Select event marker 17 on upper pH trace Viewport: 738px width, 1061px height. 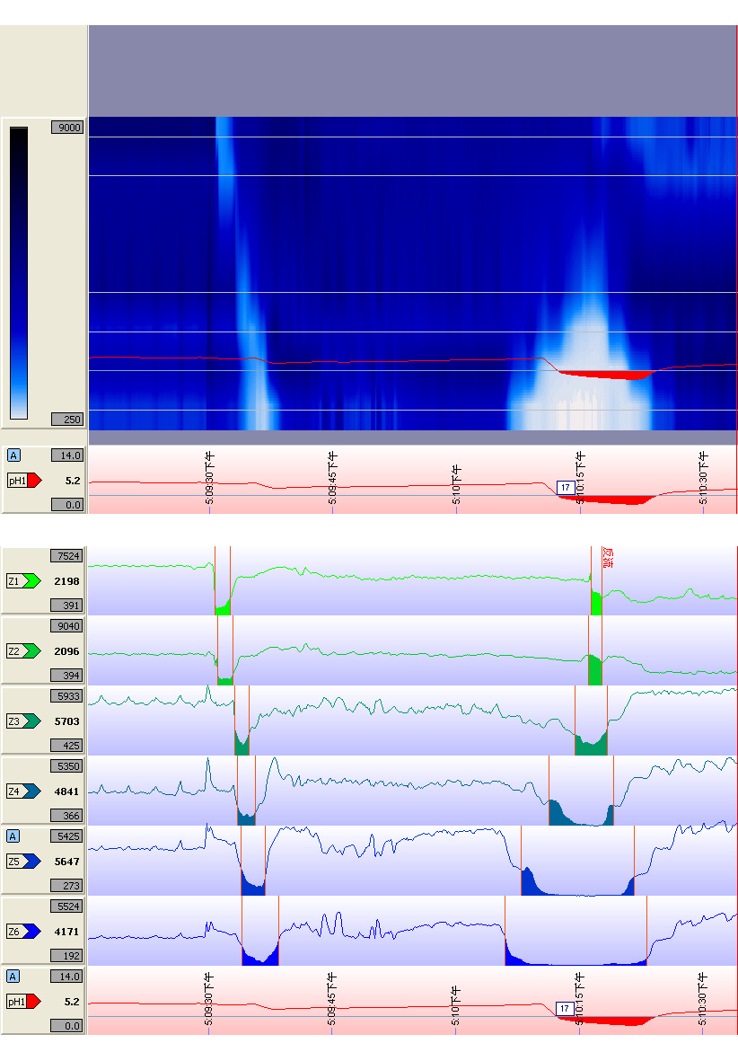[566, 488]
